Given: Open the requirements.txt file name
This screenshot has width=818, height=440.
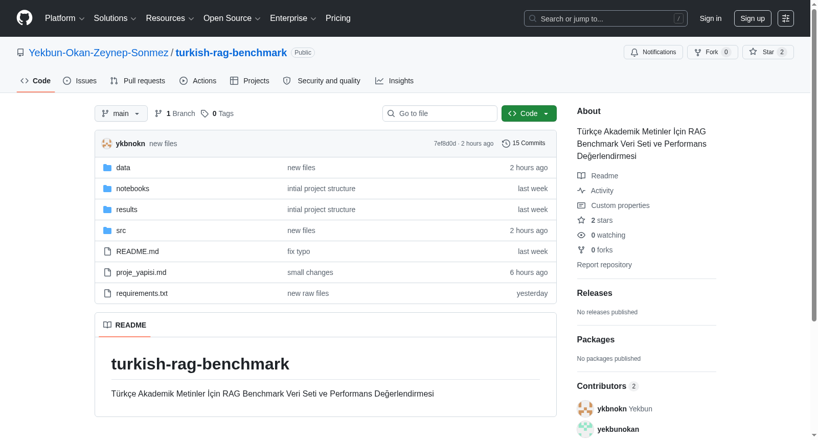Looking at the screenshot, I should tap(142, 293).
